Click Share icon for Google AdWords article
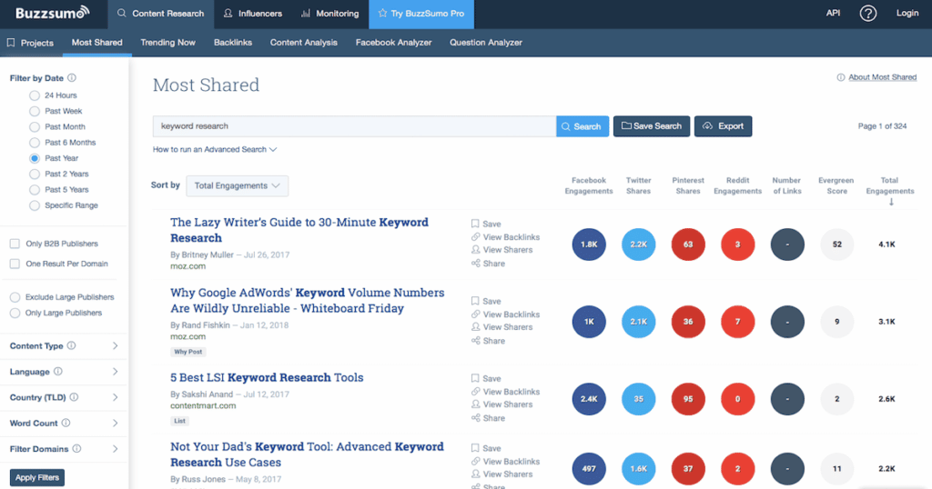The image size is (932, 489). click(x=476, y=341)
